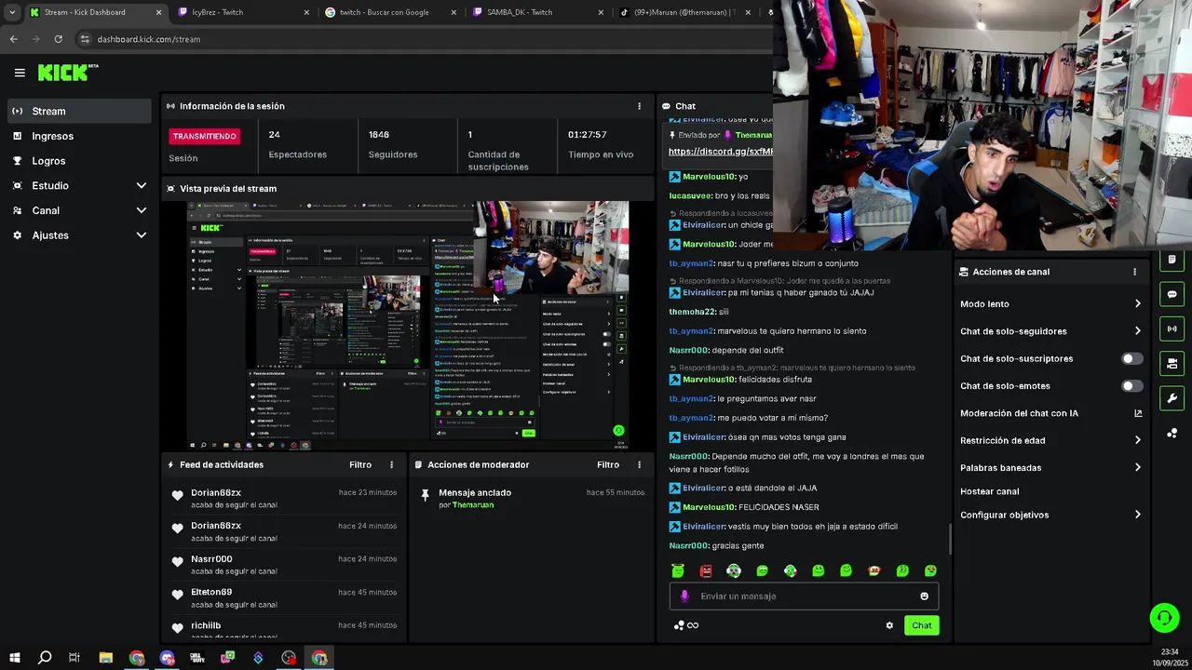Toggle Chat de solo-suscriptores switch
Image resolution: width=1192 pixels, height=670 pixels.
(x=1132, y=358)
